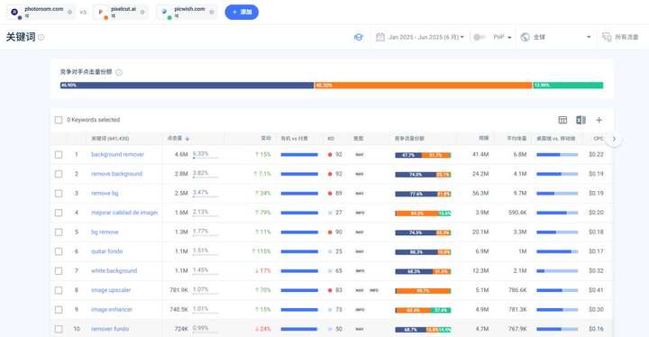Click the sort arrow on clicks column
This screenshot has height=337, width=649.
tap(187, 139)
